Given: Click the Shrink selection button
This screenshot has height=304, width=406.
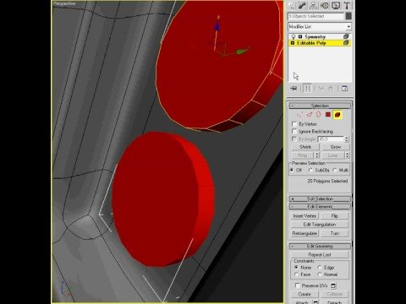Looking at the screenshot, I should click(305, 147).
